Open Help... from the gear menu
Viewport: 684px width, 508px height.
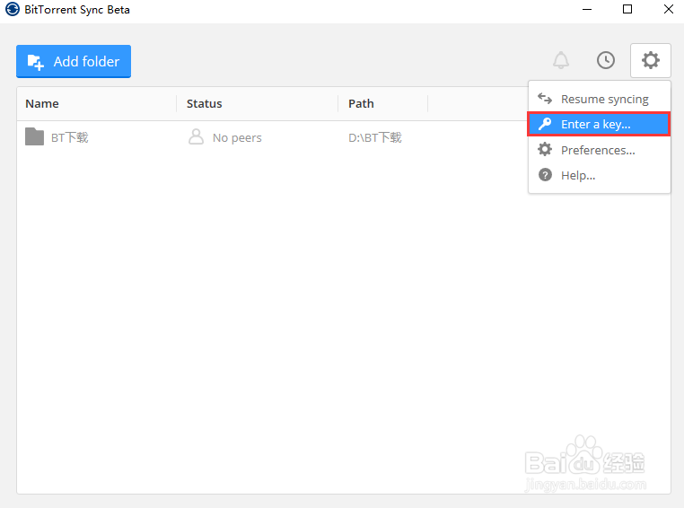(x=599, y=175)
